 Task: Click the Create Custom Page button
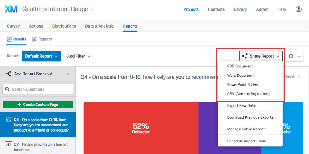pyautogui.click(x=38, y=104)
